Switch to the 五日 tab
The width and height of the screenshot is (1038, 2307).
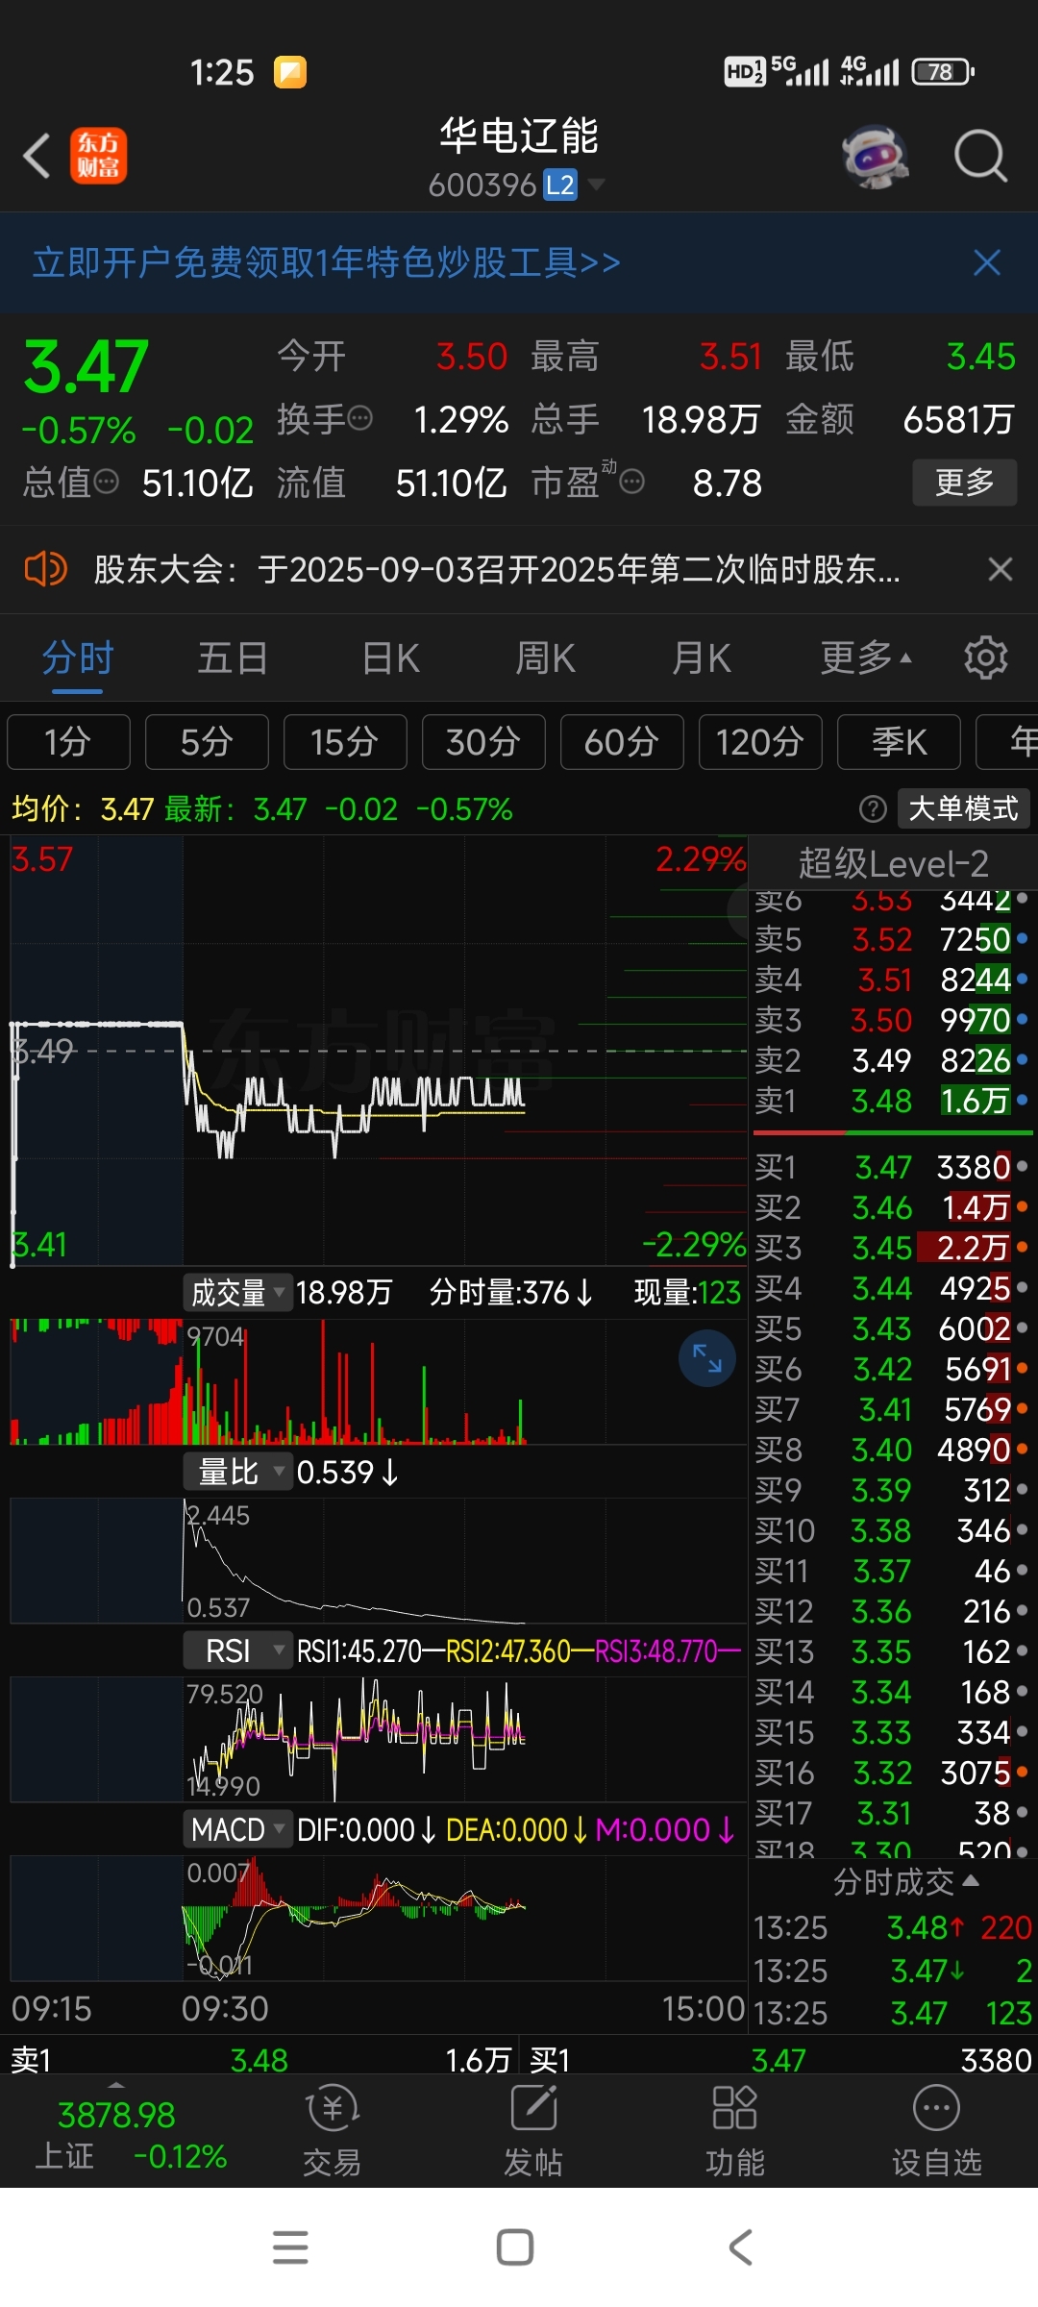pos(233,659)
